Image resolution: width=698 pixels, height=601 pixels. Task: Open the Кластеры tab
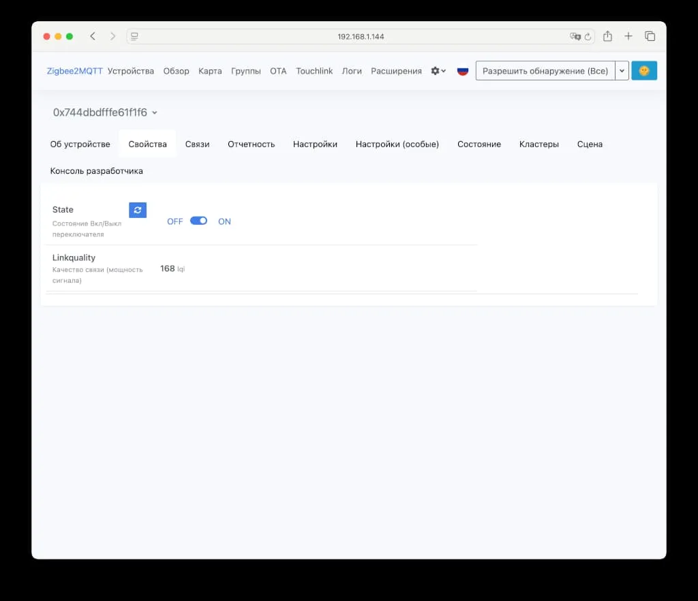(x=538, y=144)
